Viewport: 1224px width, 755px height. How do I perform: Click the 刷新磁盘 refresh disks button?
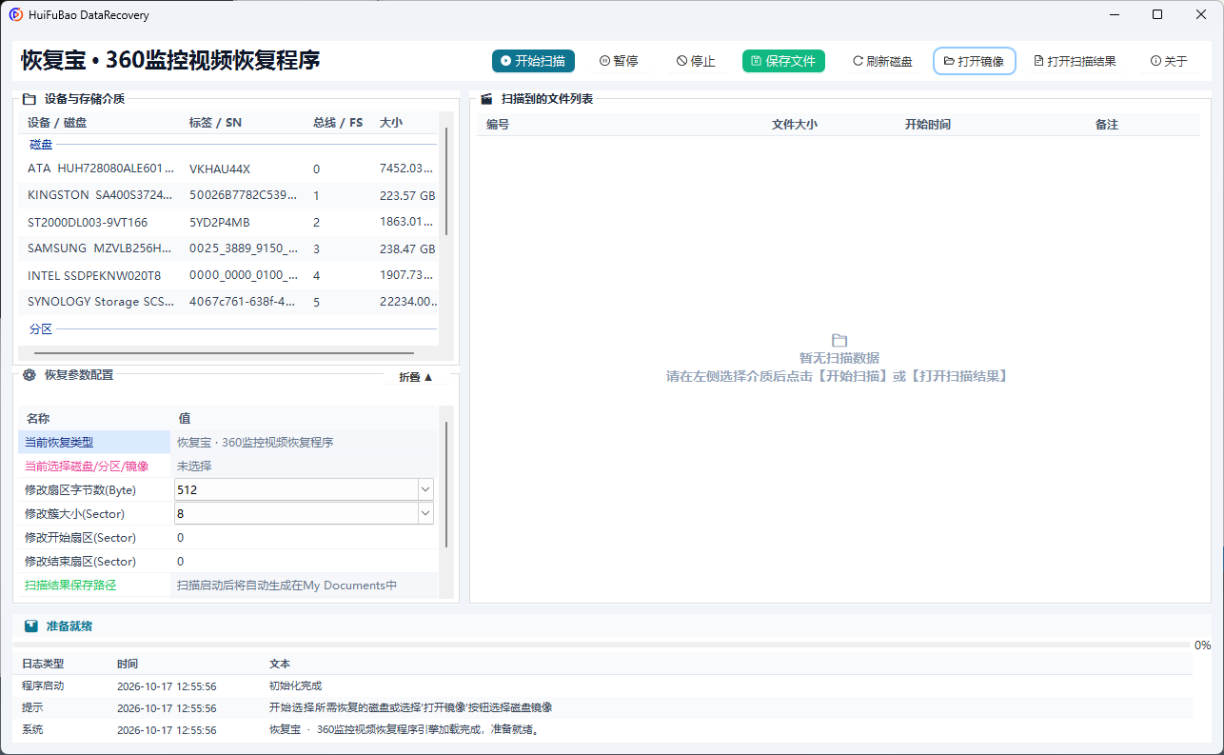(x=882, y=61)
